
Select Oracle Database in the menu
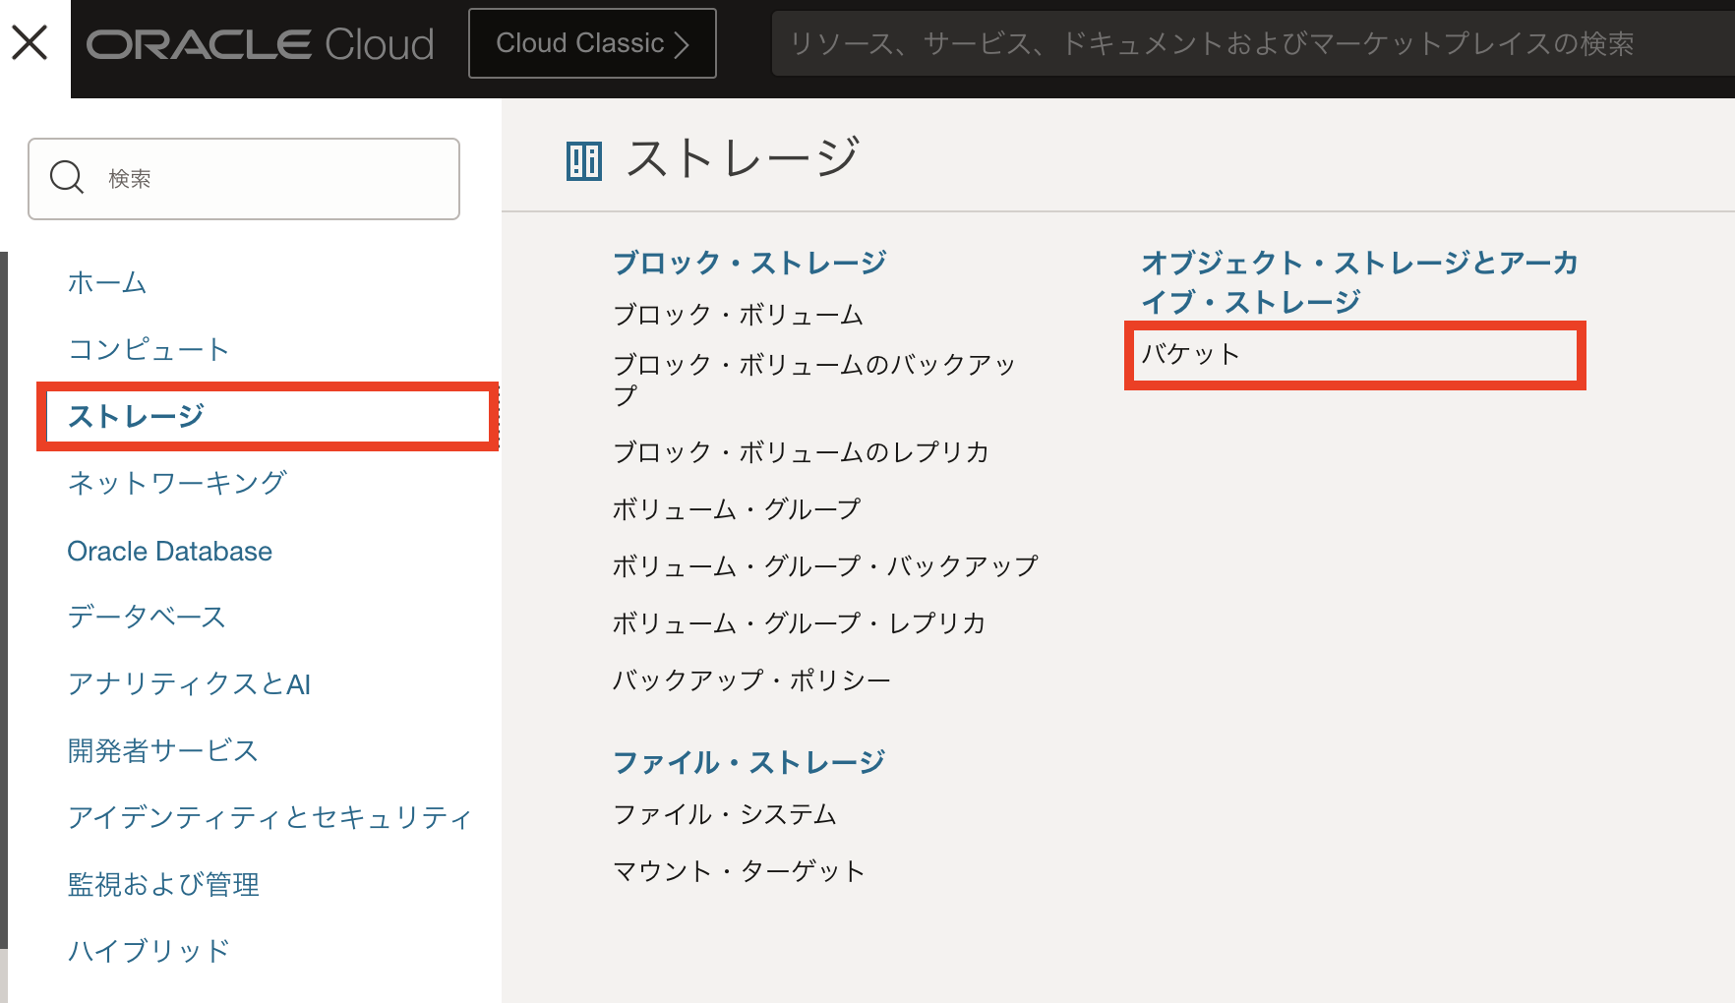170,551
